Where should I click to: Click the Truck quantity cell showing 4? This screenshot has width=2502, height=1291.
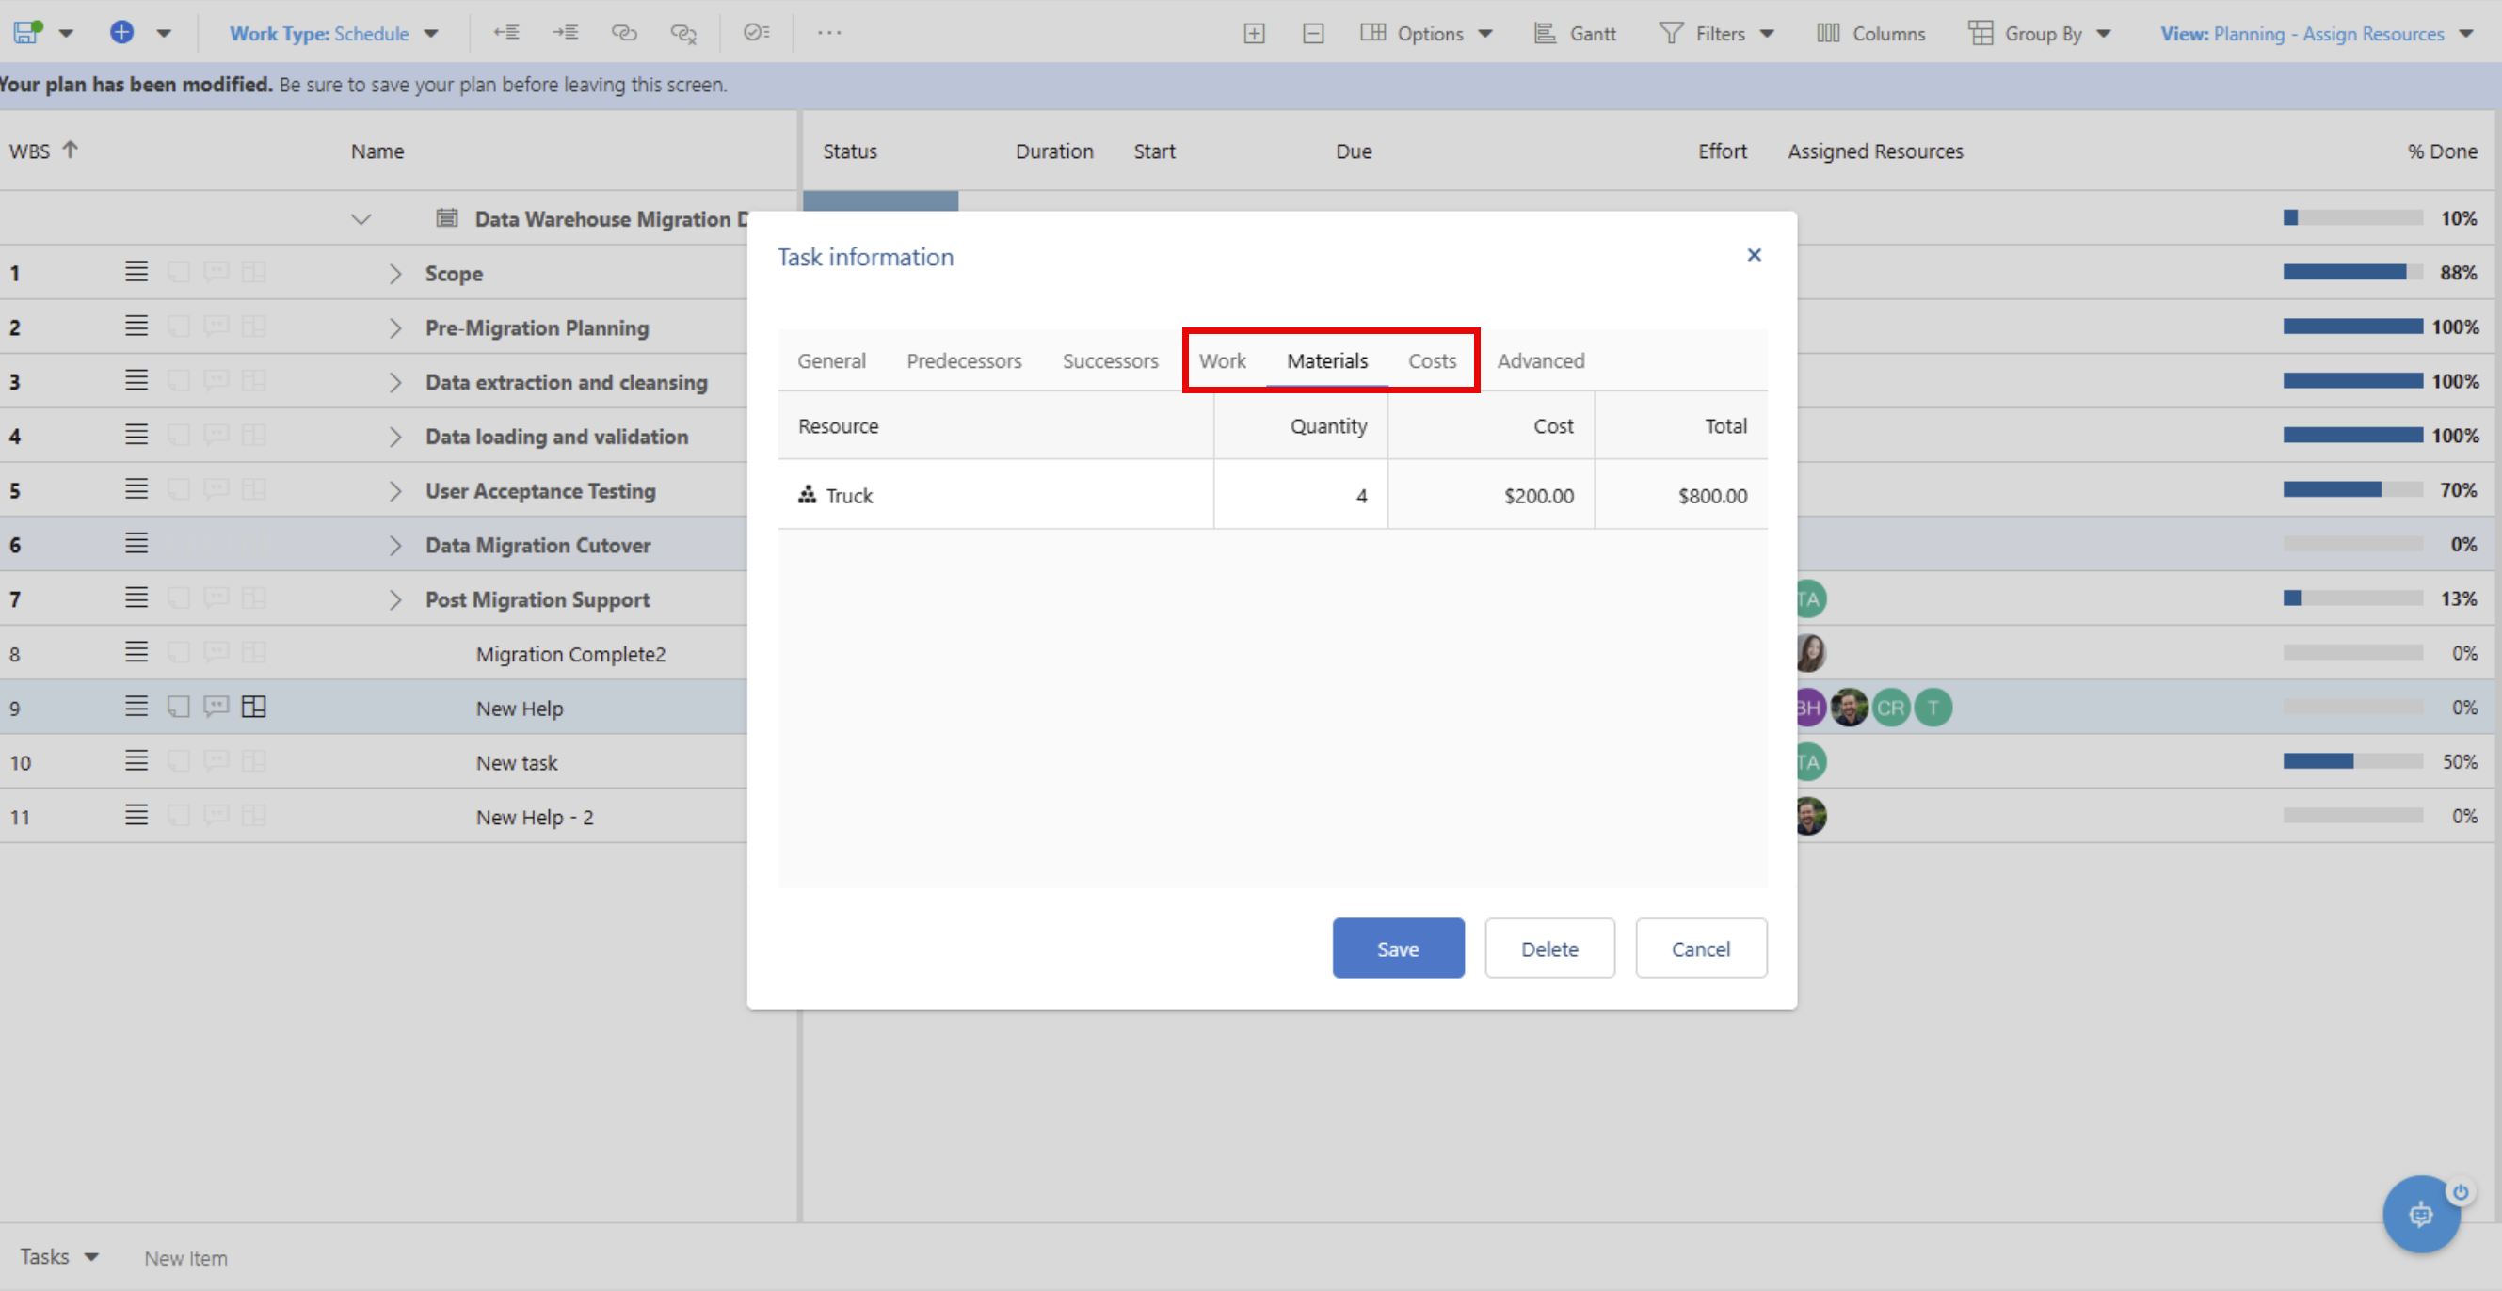pos(1301,495)
